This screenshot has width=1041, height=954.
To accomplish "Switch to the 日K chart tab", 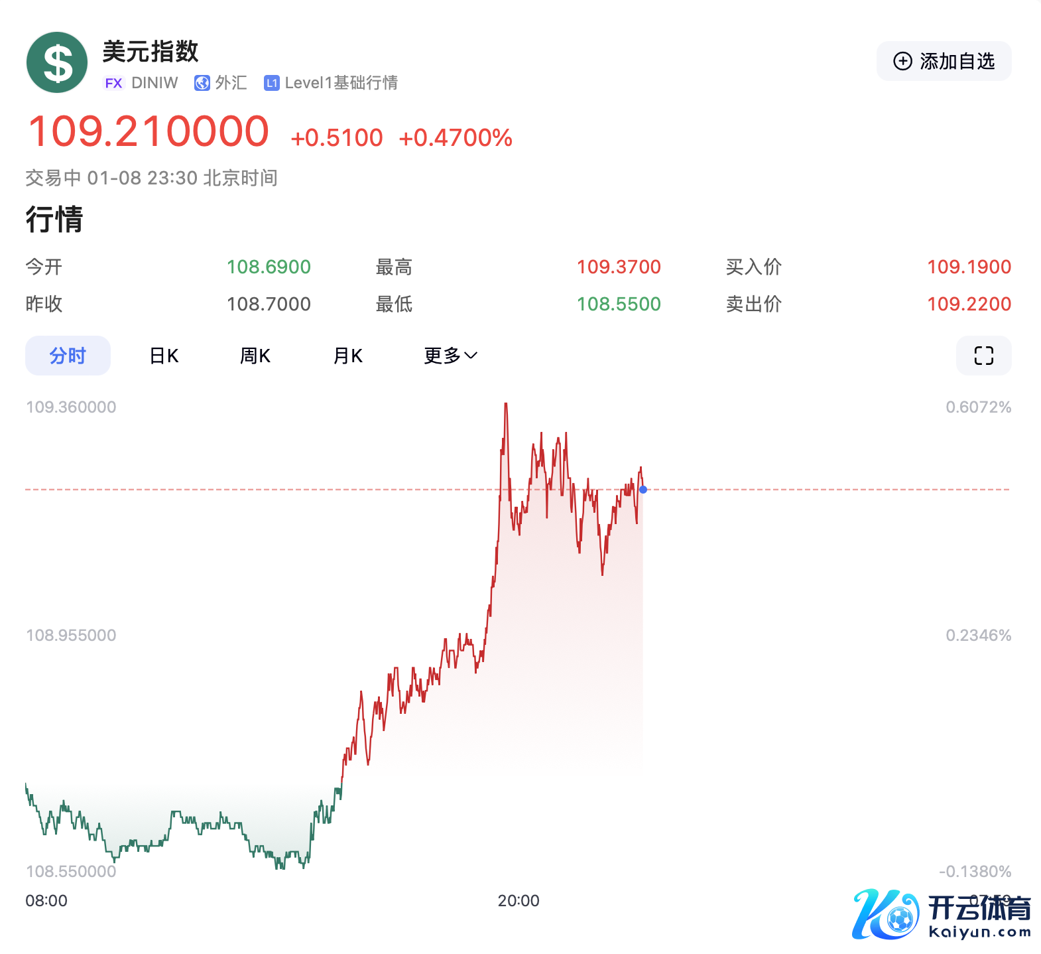I will tap(164, 356).
